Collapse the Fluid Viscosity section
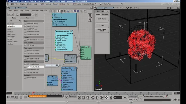186x104 pixels. [56, 46]
